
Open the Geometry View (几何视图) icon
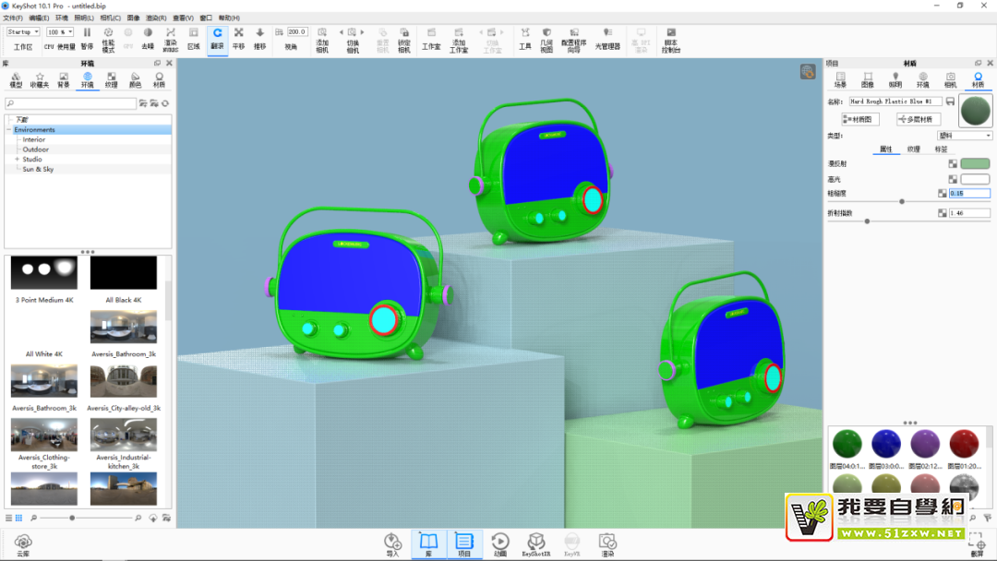(x=547, y=37)
